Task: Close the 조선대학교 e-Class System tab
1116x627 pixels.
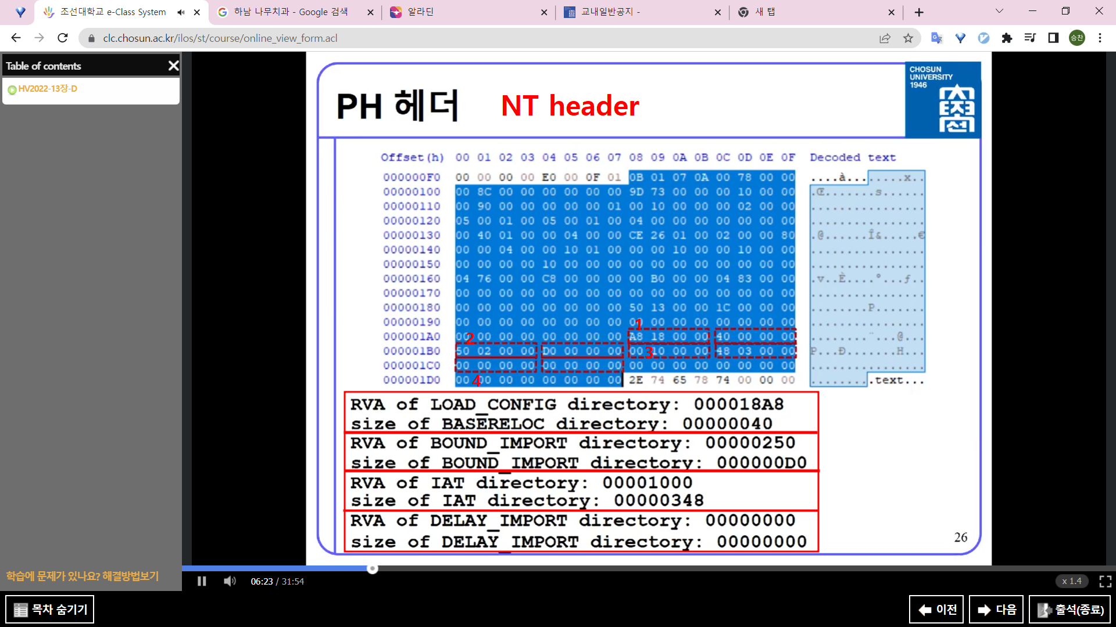Action: point(197,12)
